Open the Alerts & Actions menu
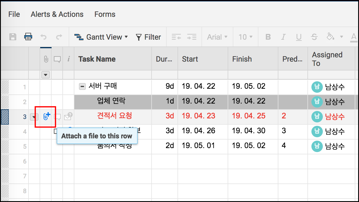Screen dimensions: 359x202 click(x=57, y=14)
